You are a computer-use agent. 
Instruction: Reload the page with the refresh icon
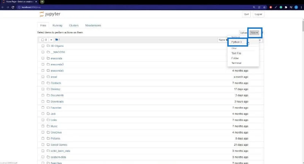(13, 7)
